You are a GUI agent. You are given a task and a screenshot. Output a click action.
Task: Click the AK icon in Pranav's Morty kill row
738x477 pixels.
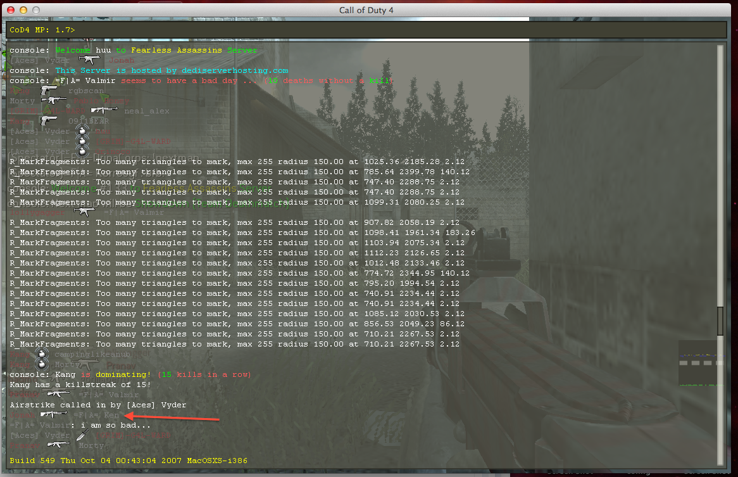pos(58,445)
